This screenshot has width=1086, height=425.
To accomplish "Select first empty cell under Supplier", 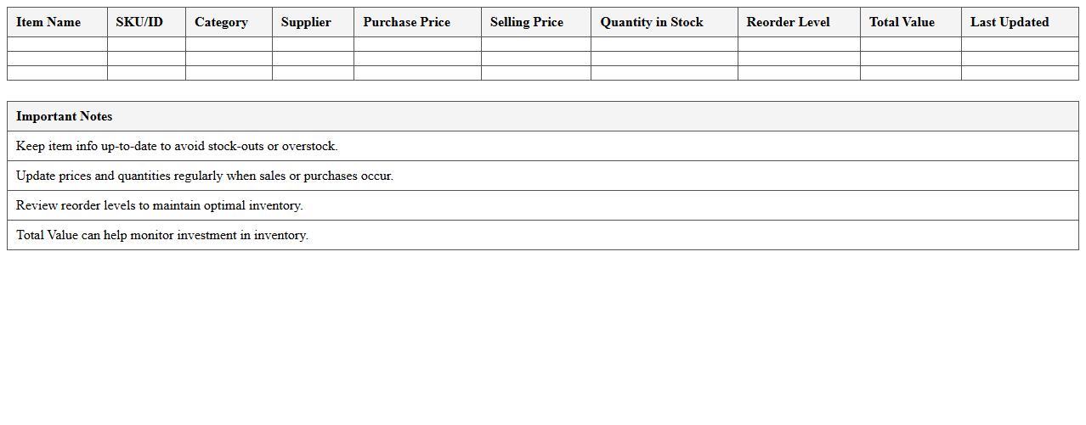I will click(313, 44).
